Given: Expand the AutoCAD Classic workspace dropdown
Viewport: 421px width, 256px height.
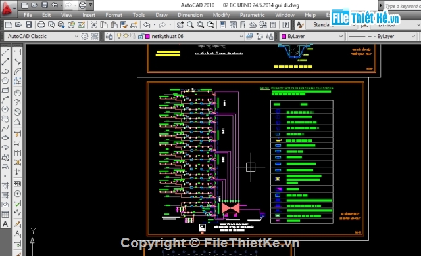Looking at the screenshot, I should [x=76, y=36].
